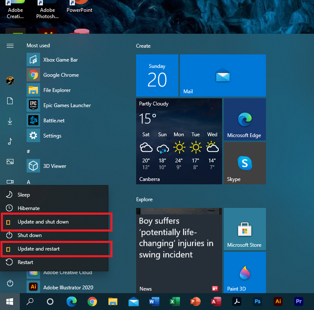Open the Paint 3D tile
Image resolution: width=314 pixels, height=310 pixels.
245,272
